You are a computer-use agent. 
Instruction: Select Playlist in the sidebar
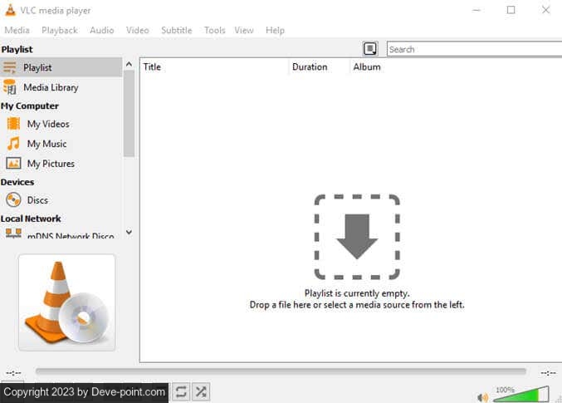[38, 67]
